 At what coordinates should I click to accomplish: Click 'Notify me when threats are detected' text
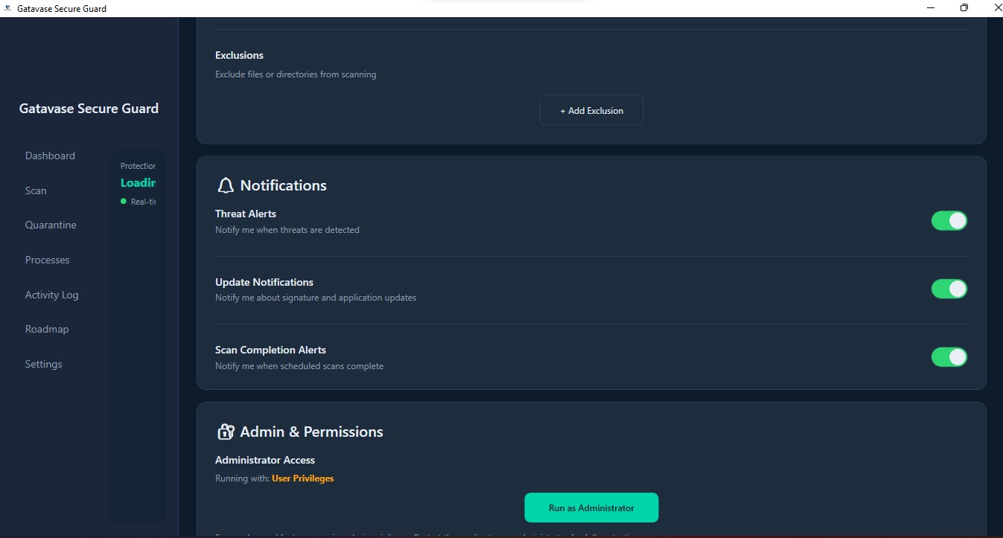coord(287,230)
